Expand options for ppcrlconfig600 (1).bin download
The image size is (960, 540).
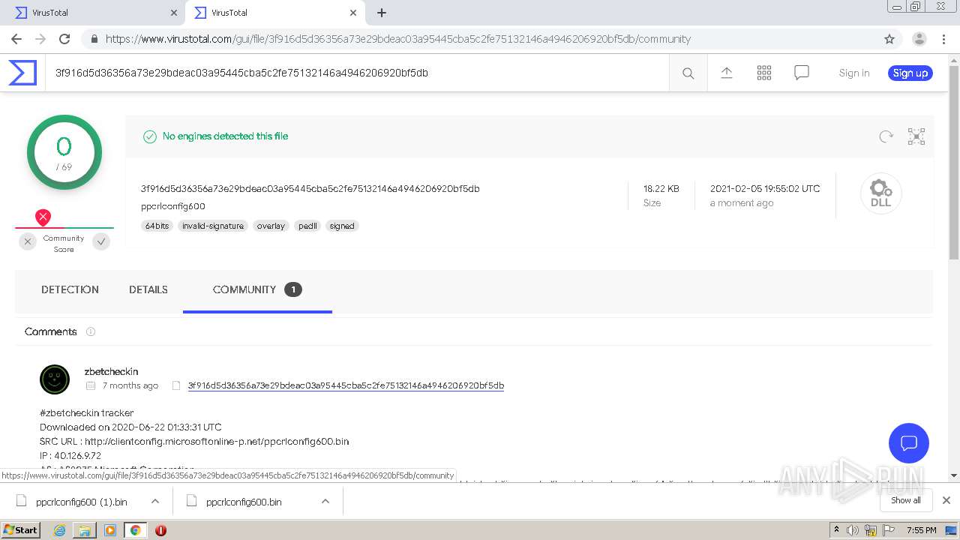(x=155, y=501)
